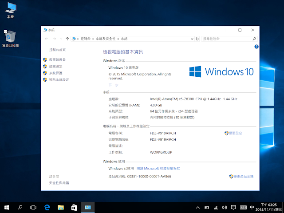Viewport: 284px width, 213px height.
Task: Open Action Center notification icon
Action: click(233, 207)
